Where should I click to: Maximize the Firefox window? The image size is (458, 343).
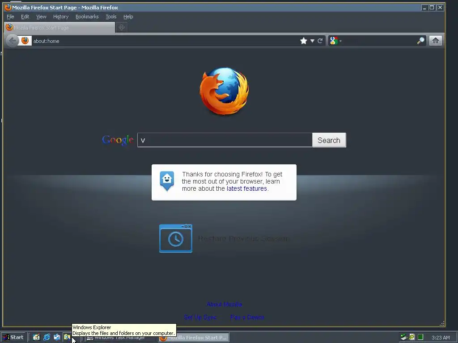pos(432,8)
